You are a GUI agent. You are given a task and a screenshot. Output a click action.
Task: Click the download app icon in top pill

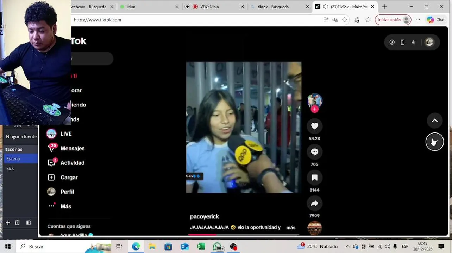[413, 42]
